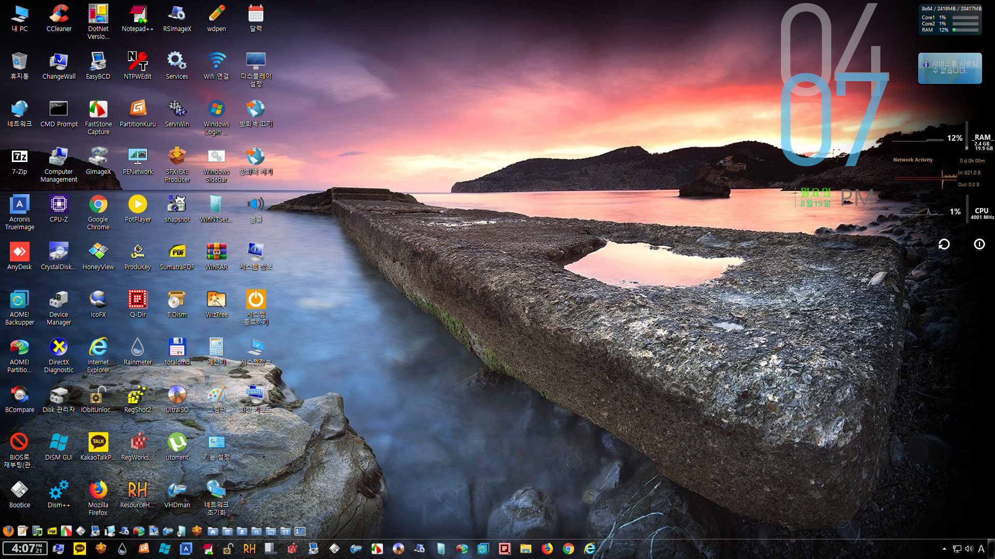Open the Device Manager desktop icon
The width and height of the screenshot is (995, 559).
[59, 308]
